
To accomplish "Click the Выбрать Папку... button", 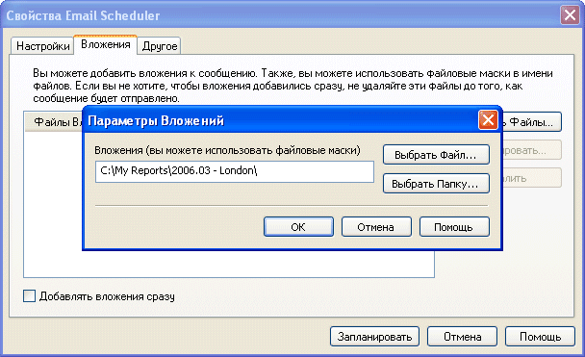I will point(436,183).
